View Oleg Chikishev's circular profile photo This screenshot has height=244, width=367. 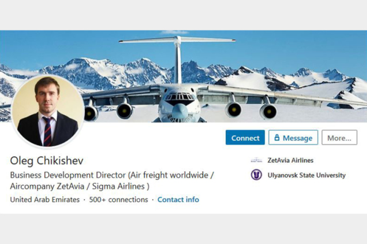click(x=48, y=111)
